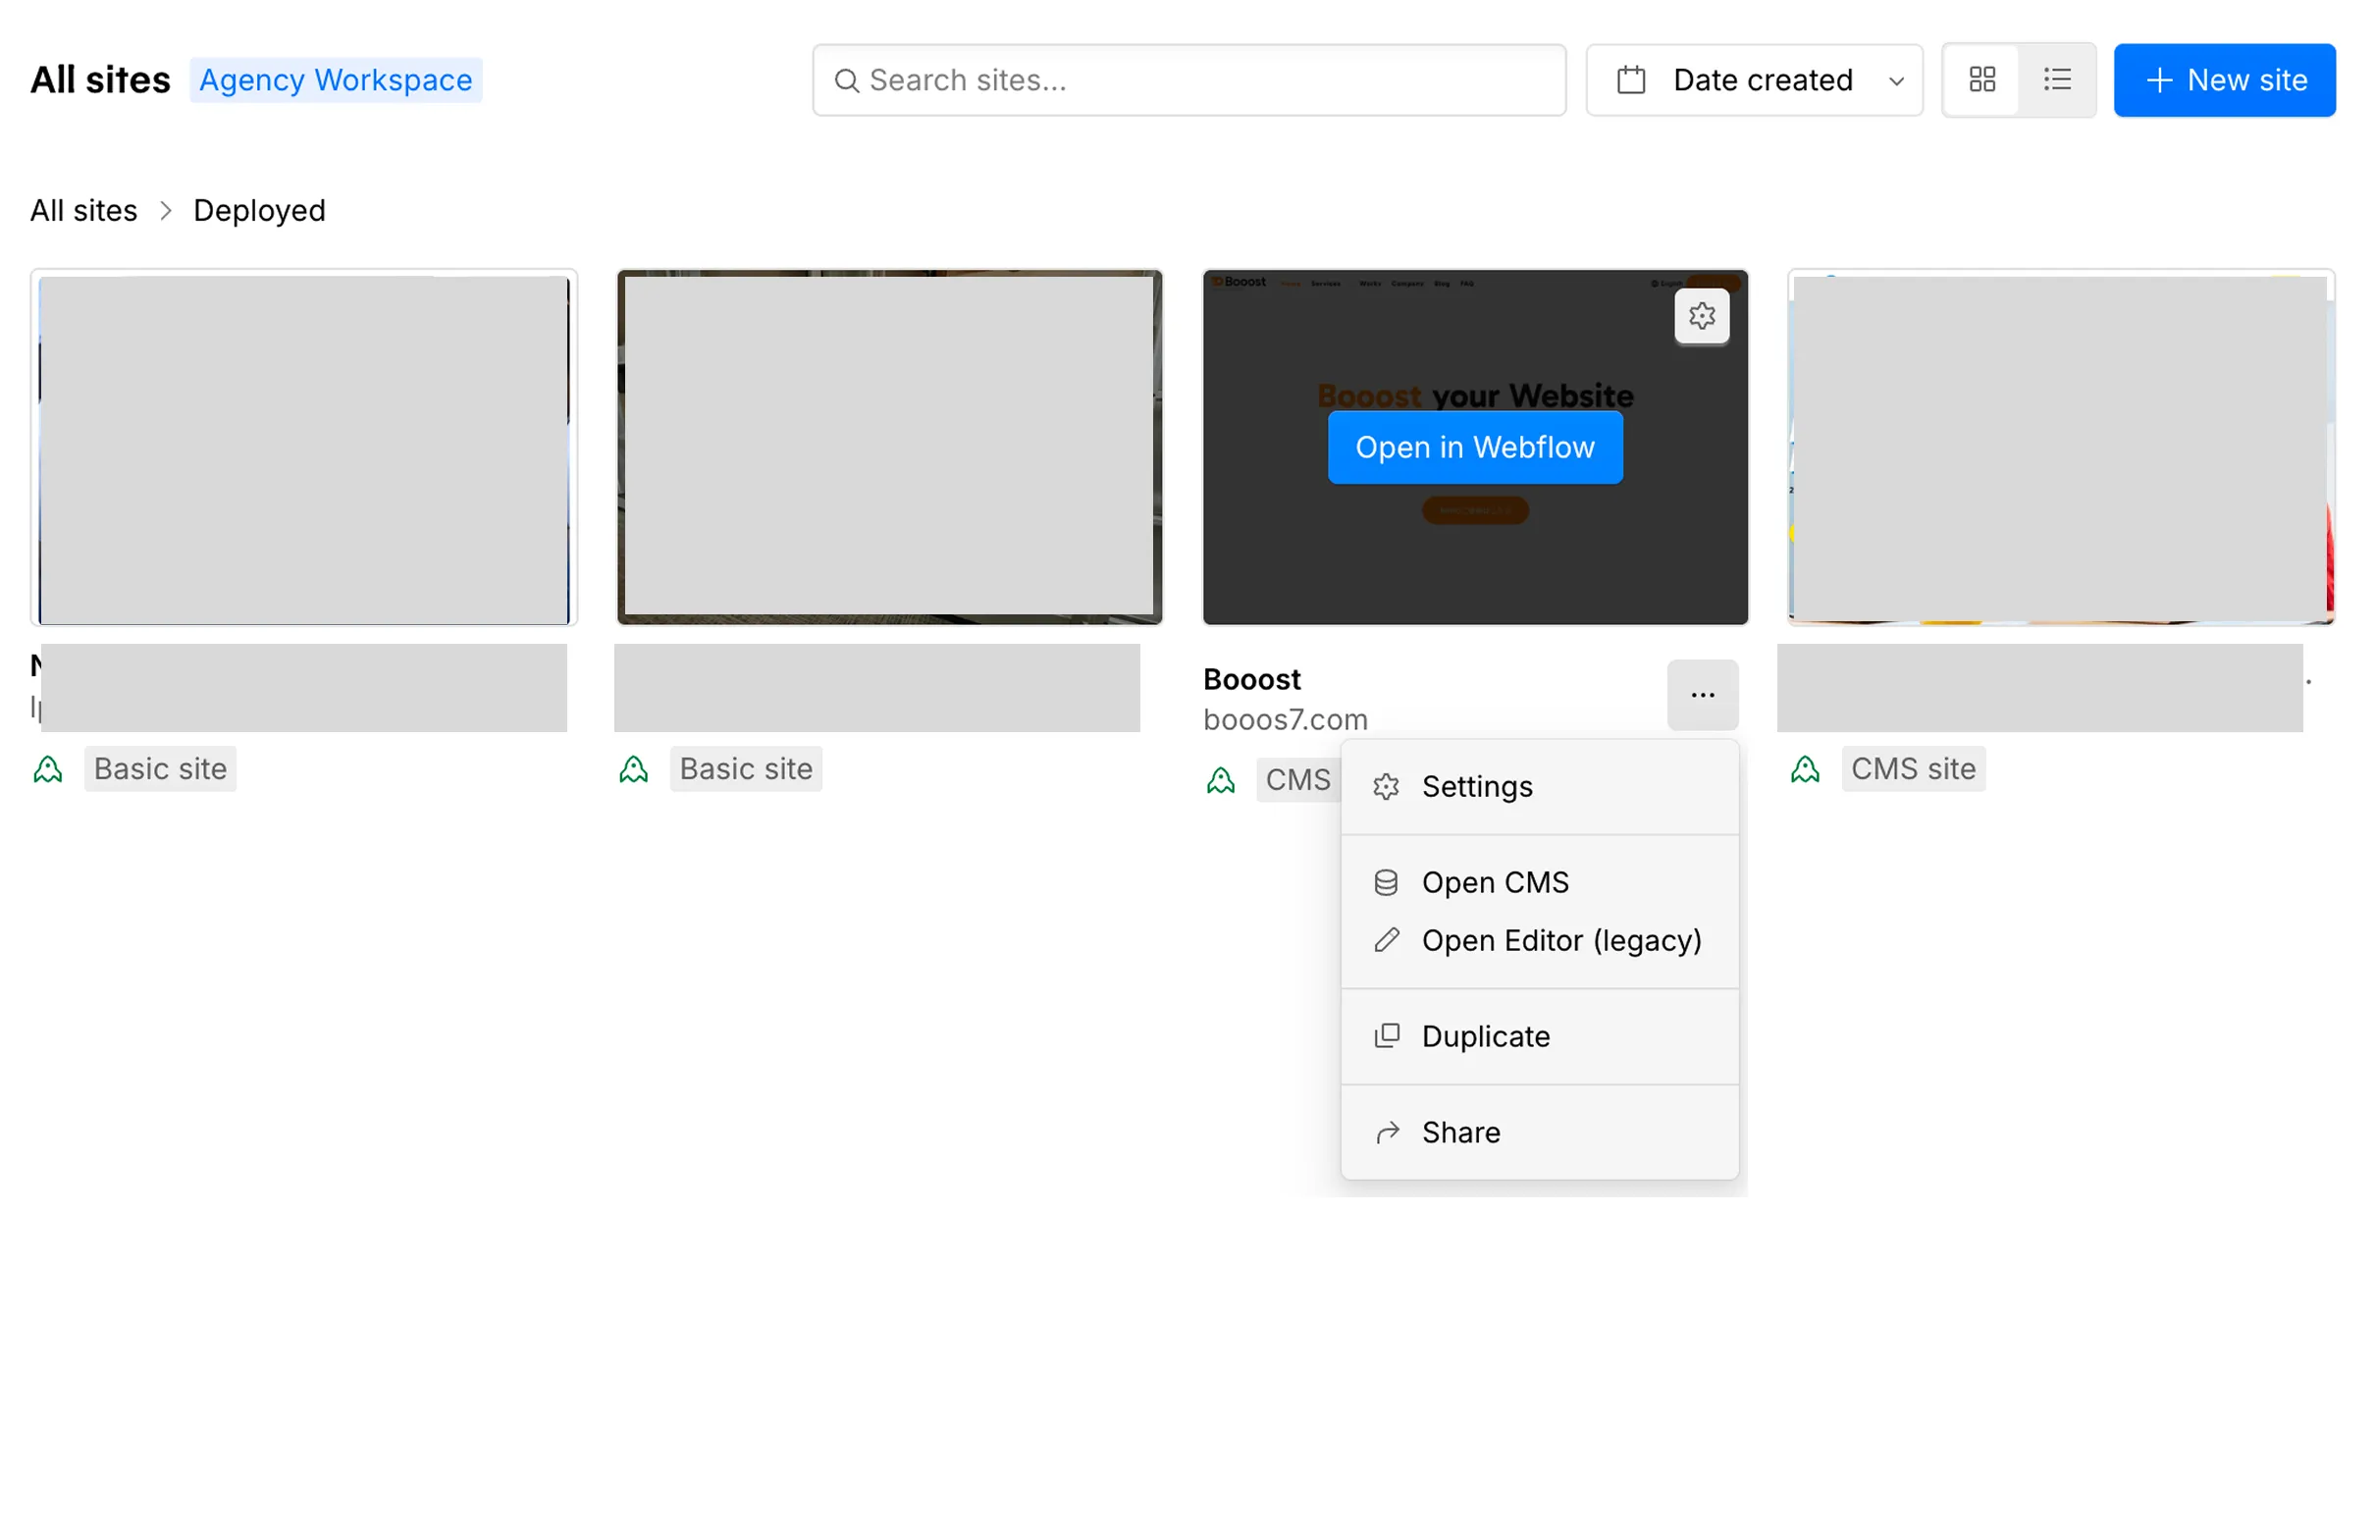Select Open CMS in the menu
The width and height of the screenshot is (2375, 1530).
pos(1540,882)
